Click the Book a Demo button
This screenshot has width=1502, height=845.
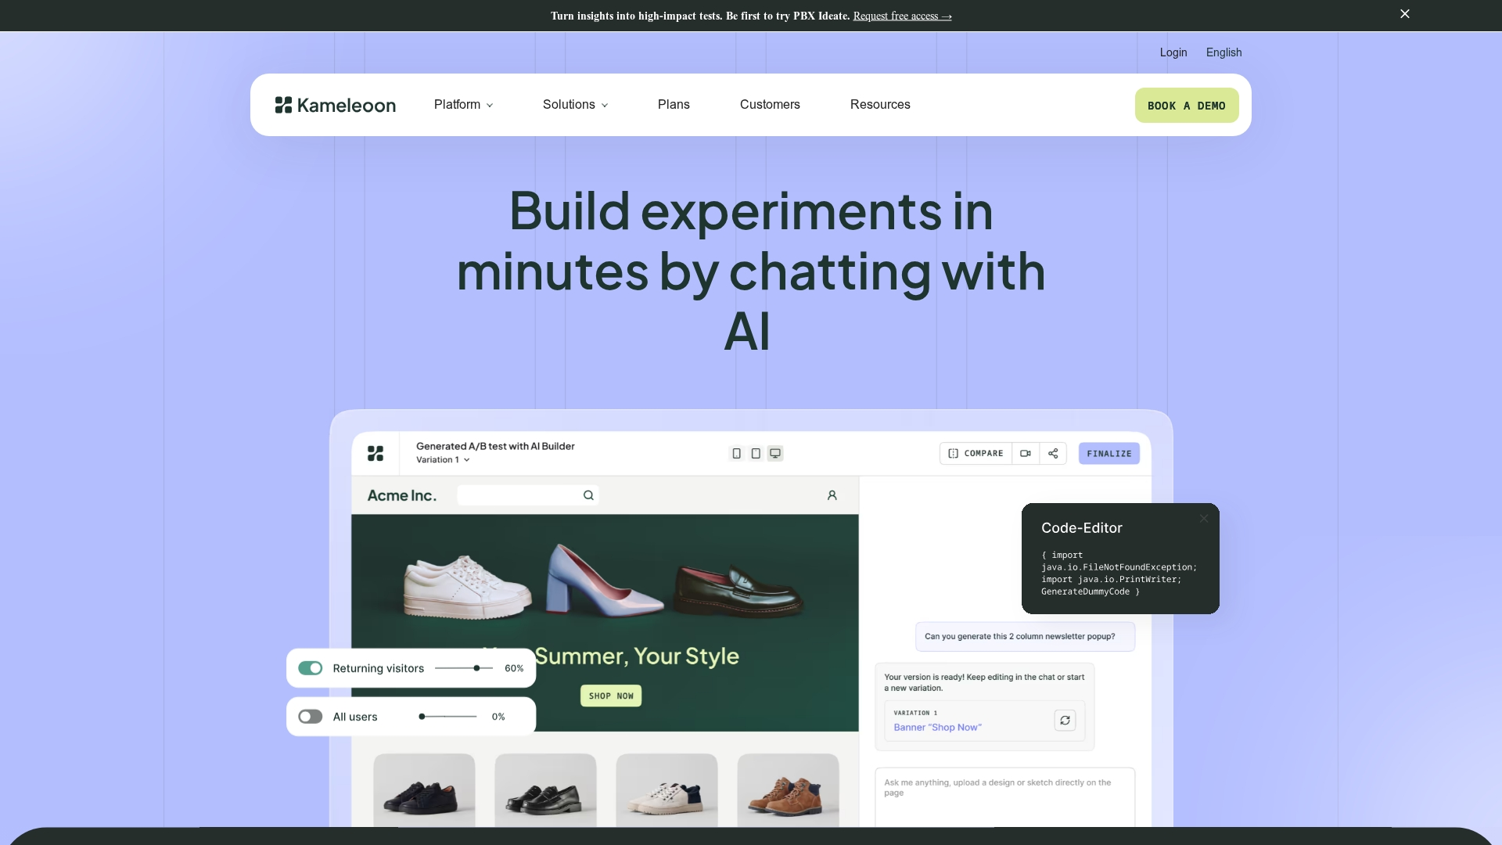point(1186,106)
